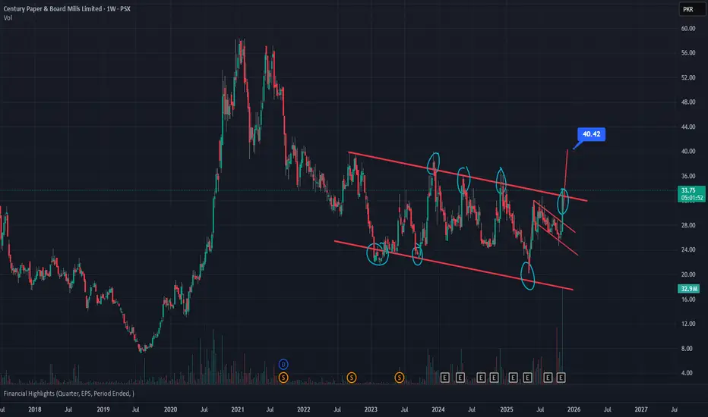
Task: Click the 20.00 price axis label
Action: (x=688, y=274)
